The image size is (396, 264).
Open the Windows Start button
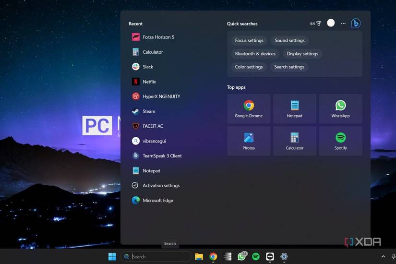click(x=112, y=256)
